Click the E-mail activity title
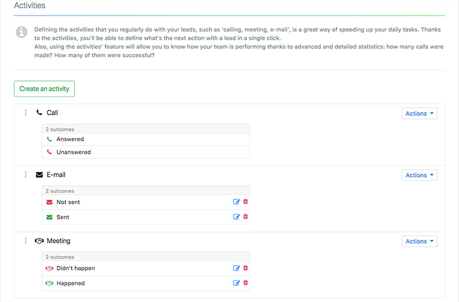This screenshot has height=302, width=459. [x=56, y=175]
